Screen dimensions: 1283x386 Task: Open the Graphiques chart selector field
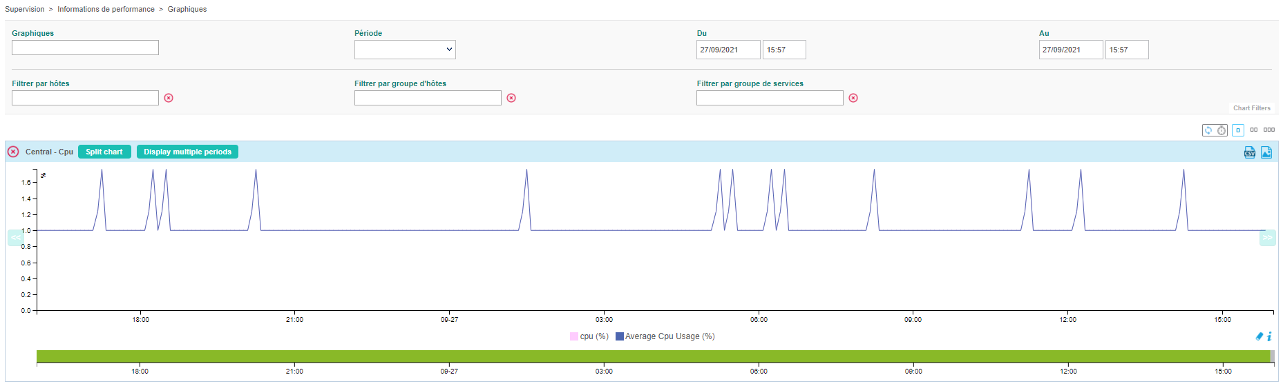click(x=85, y=48)
